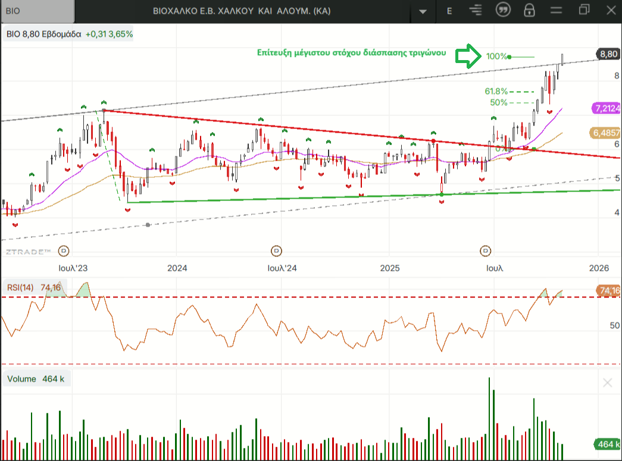Open the hamburger menu in title bar
Image resolution: width=622 pixels, height=461 pixels.
557,11
